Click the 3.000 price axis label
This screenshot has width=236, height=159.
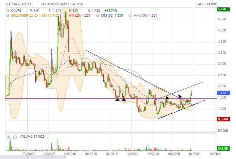coord(222,64)
